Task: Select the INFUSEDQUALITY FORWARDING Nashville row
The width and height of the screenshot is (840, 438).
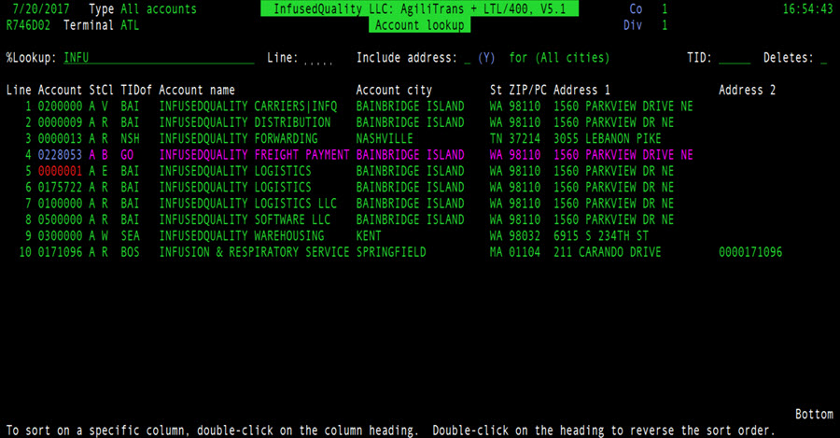Action: pos(238,139)
